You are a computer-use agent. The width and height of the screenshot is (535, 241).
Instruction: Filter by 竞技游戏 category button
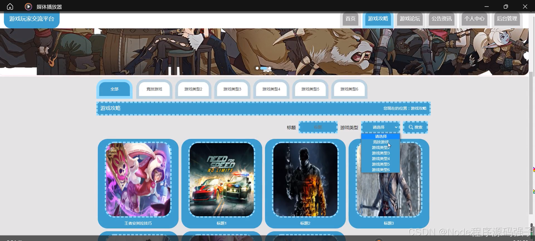(x=154, y=89)
